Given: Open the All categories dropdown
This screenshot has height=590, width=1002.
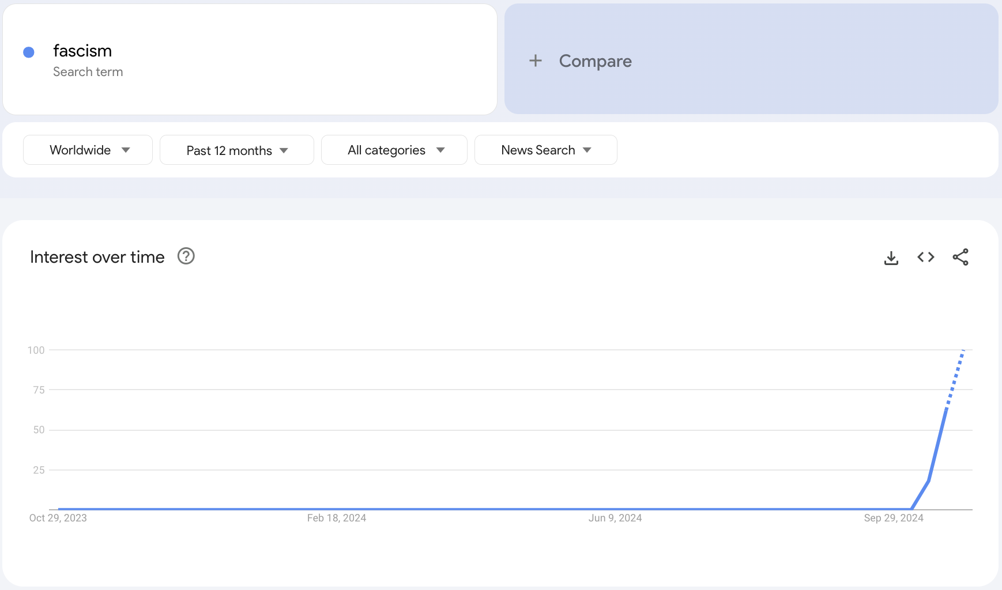Looking at the screenshot, I should tap(394, 150).
